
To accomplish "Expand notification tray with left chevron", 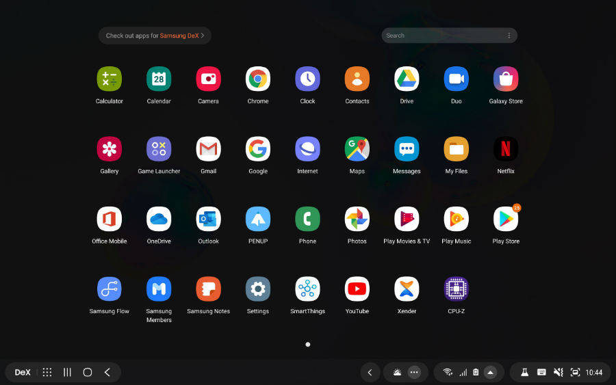I will coord(370,372).
